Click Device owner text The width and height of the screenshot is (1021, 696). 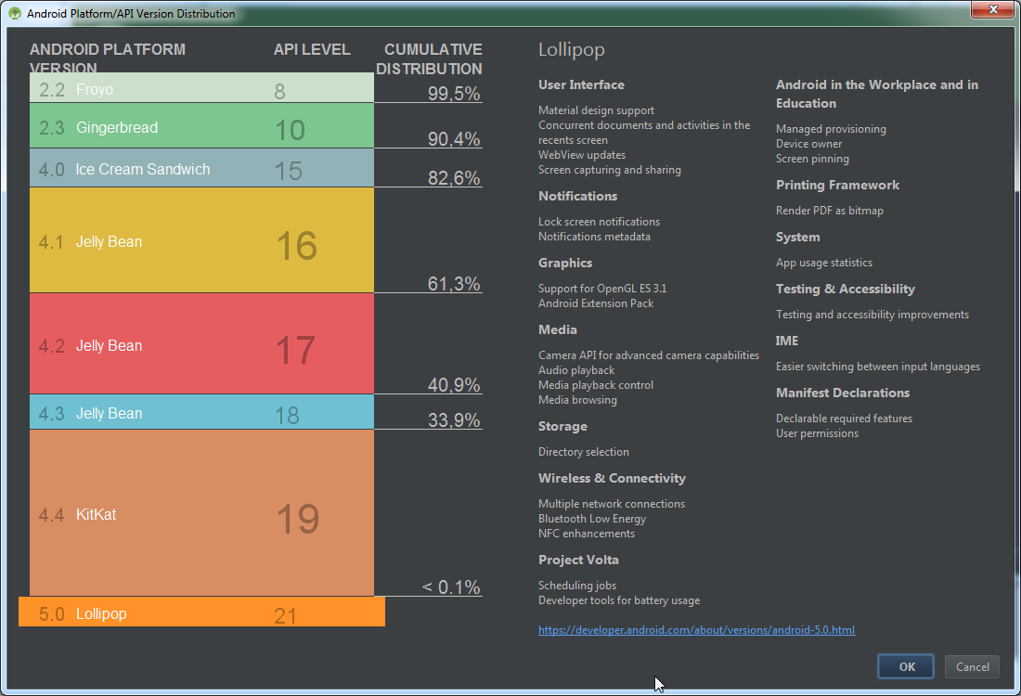click(x=808, y=144)
